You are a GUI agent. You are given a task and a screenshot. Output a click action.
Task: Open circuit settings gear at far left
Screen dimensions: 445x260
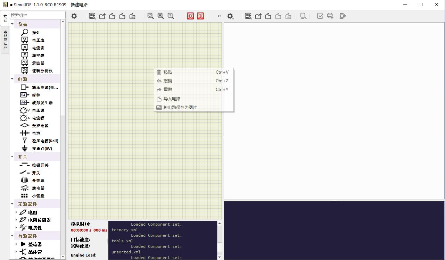click(74, 16)
